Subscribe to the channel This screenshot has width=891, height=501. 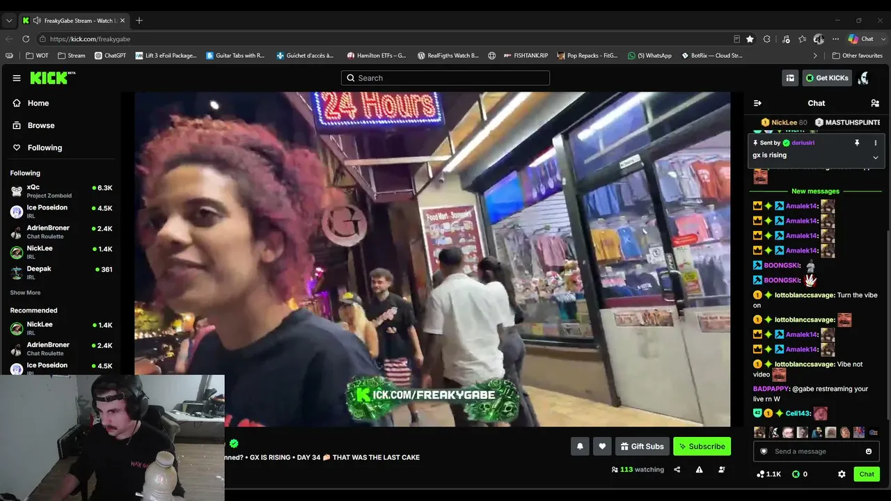(x=702, y=446)
